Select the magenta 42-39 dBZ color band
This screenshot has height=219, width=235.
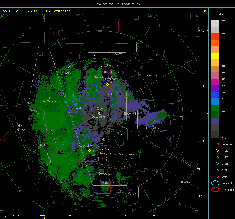coord(215,82)
